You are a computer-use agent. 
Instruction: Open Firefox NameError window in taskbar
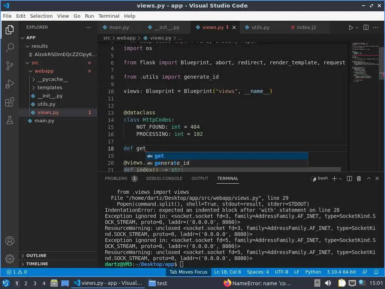[257, 283]
